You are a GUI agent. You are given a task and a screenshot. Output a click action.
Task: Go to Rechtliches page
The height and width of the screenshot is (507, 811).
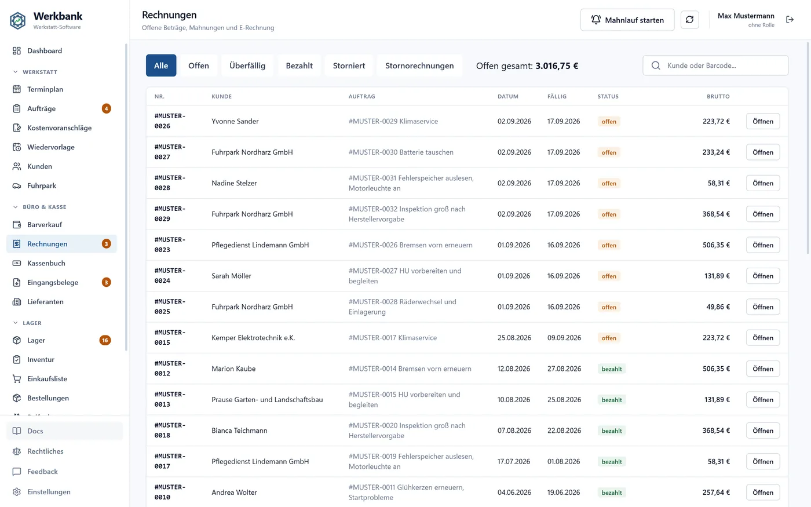pyautogui.click(x=64, y=451)
